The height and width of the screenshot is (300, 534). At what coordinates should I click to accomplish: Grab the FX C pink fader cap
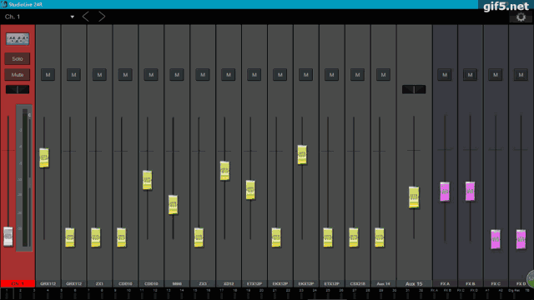click(x=496, y=239)
